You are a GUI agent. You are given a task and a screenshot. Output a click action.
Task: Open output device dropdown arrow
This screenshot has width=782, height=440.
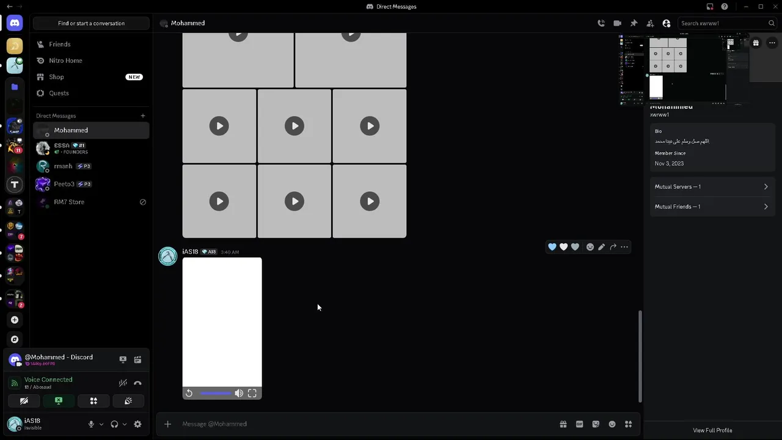125,424
